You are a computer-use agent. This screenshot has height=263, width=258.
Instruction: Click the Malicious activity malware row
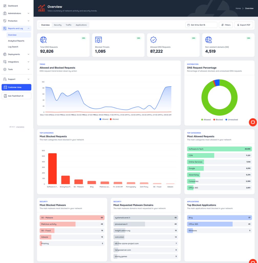pos(72,224)
